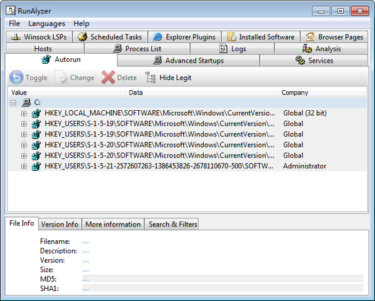This screenshot has width=375, height=301.
Task: Select the HKEY_LOCAL_MACHINE\SOFTWARE row text
Action: click(160, 113)
